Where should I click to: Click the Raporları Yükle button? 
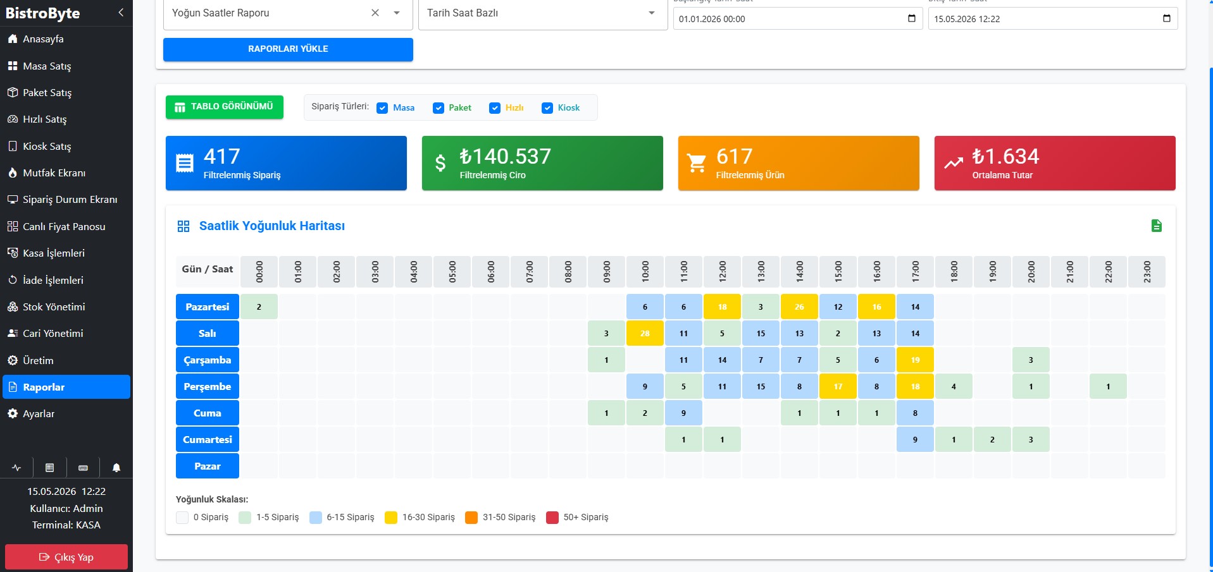tap(288, 49)
